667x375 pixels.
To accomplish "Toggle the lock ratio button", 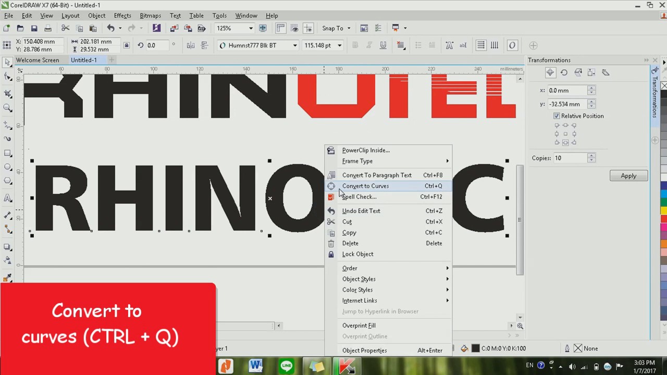I will point(126,45).
